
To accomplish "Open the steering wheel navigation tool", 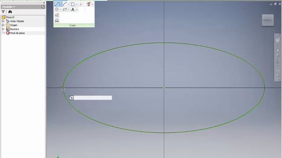I will (278, 40).
